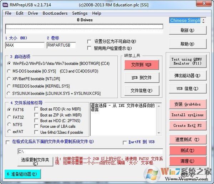Click the red 测试 (T) button
The width and height of the screenshot is (214, 184).
(x=188, y=150)
